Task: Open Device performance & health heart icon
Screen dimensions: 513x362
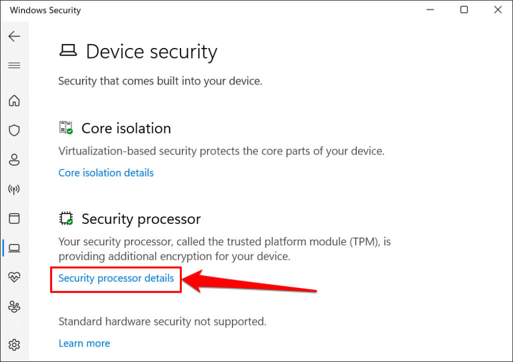Action: pyautogui.click(x=15, y=277)
